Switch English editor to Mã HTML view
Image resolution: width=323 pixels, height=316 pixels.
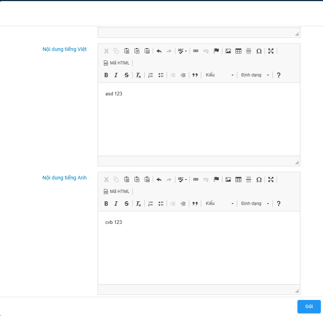[x=117, y=191]
